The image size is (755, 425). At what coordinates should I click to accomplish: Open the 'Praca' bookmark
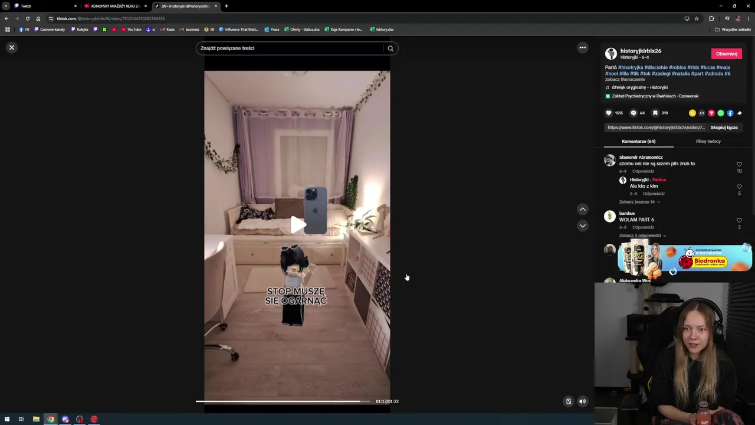(272, 30)
